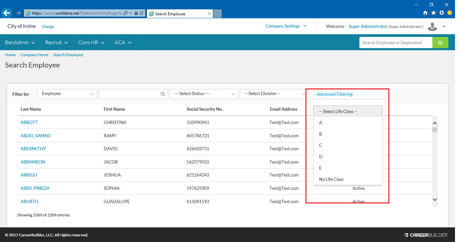The image size is (459, 242).
Task: Open employee ABRAMSON record
Action: click(x=33, y=162)
